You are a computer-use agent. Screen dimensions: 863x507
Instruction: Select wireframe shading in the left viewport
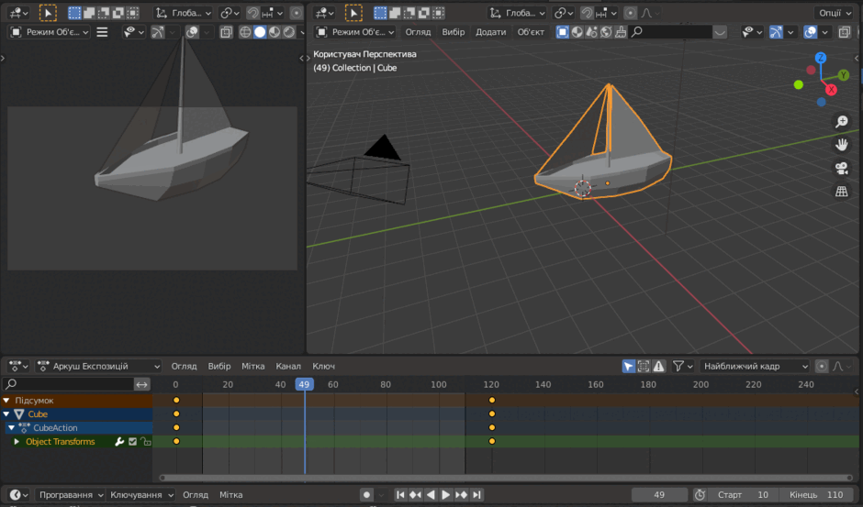[x=245, y=32]
